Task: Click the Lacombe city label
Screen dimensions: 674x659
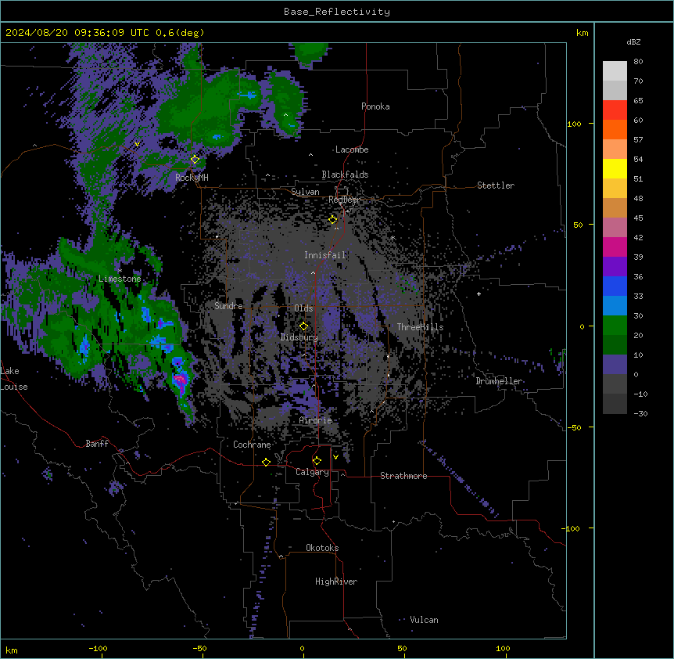Action: coord(352,149)
